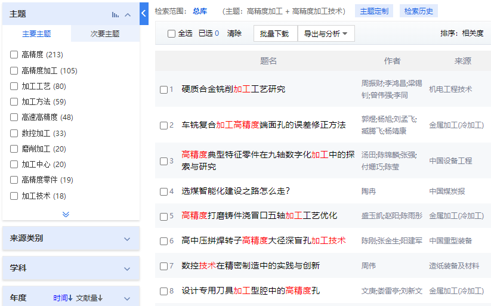Check the 加工方法 (59) topic filter
Viewport: 491px width, 306px height.
pyautogui.click(x=14, y=102)
